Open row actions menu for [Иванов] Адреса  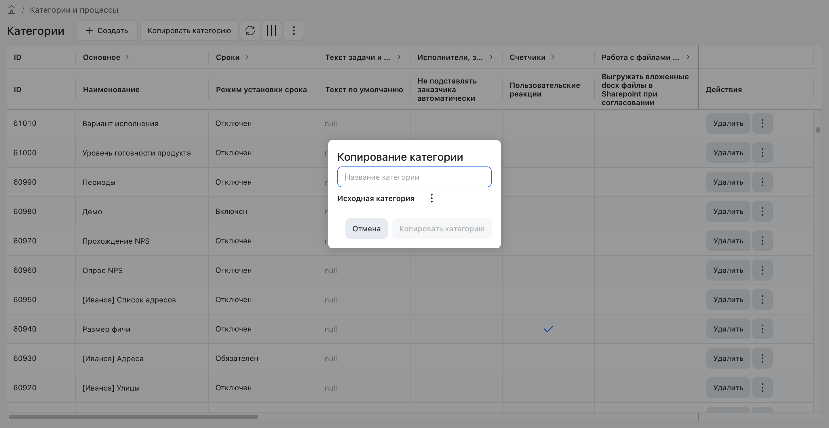pos(762,358)
